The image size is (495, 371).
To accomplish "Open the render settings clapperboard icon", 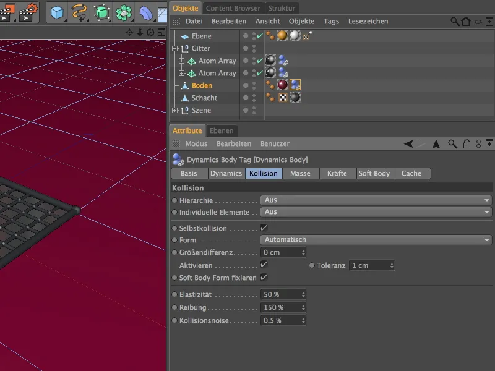I will click(x=28, y=12).
